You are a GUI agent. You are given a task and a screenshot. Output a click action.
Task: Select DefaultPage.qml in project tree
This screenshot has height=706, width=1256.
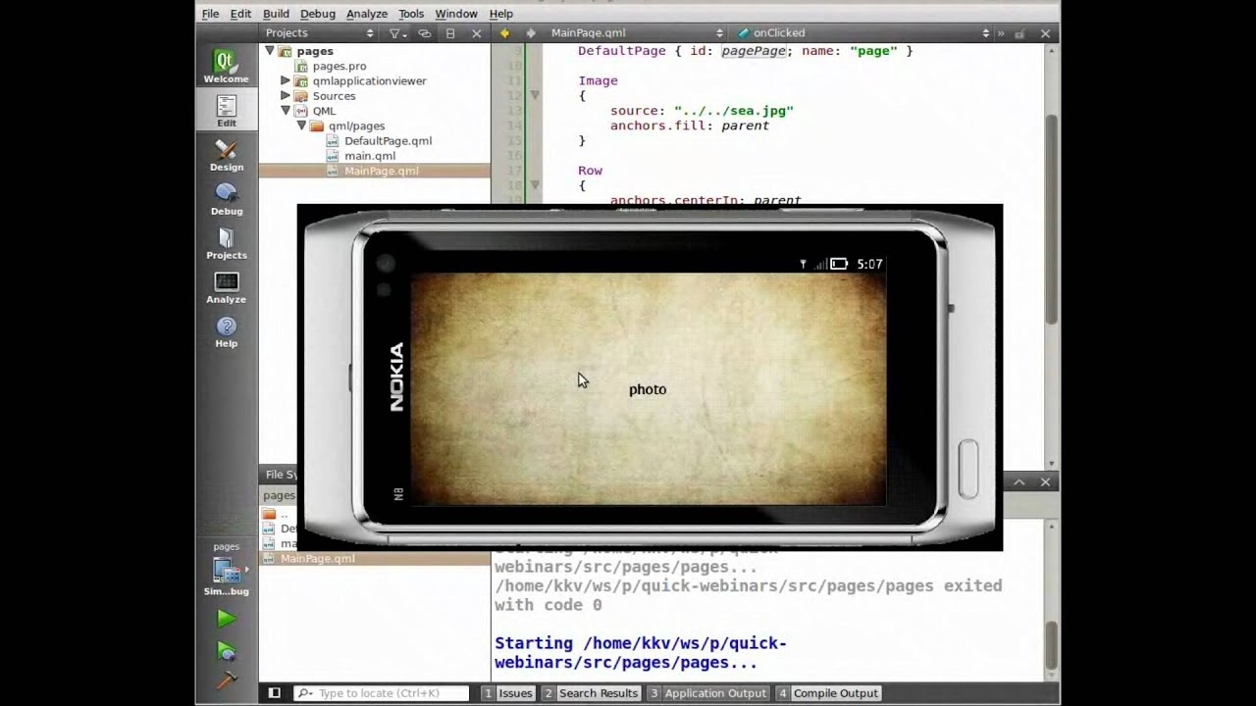coord(388,141)
